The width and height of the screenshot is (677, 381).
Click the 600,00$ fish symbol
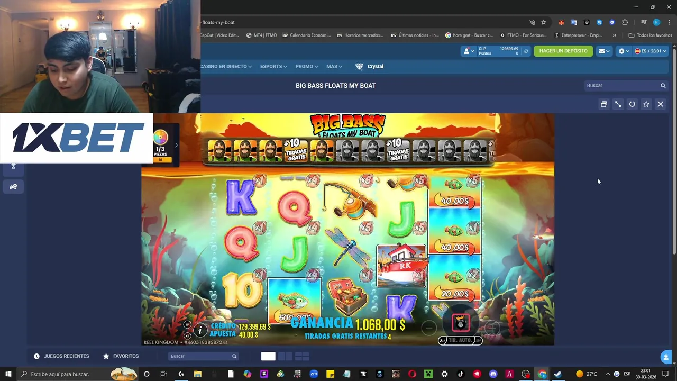click(294, 301)
